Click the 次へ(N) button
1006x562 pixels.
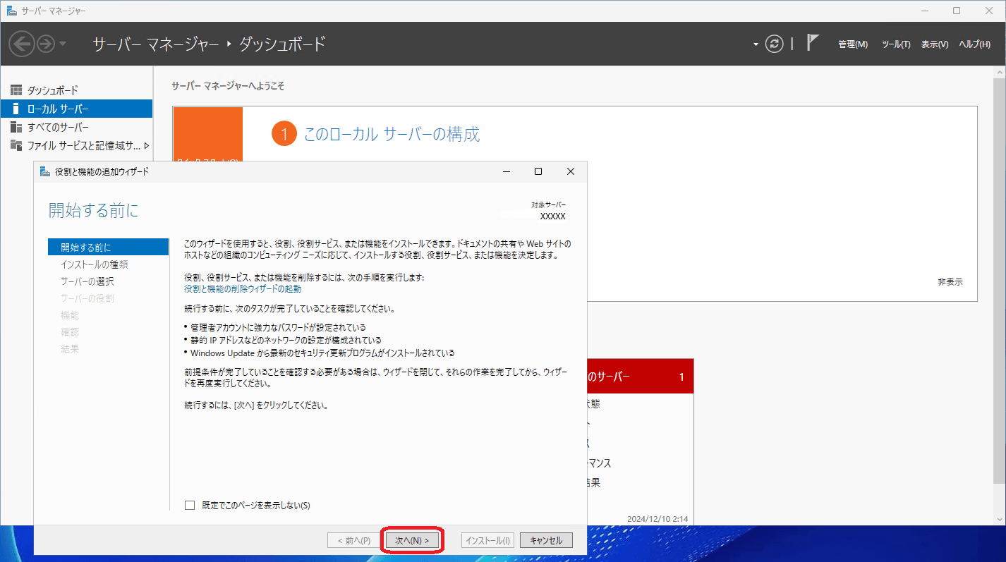[x=412, y=540]
